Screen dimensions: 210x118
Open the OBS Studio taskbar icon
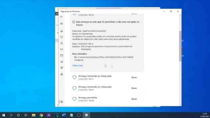point(79,115)
